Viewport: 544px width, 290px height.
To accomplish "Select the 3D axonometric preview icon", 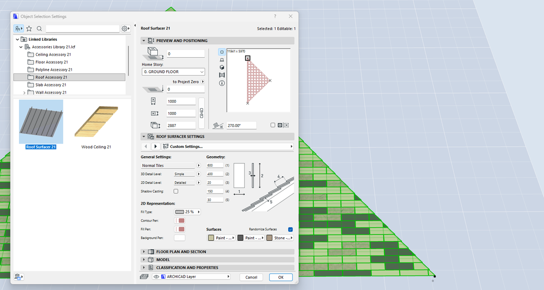I will 222,67.
